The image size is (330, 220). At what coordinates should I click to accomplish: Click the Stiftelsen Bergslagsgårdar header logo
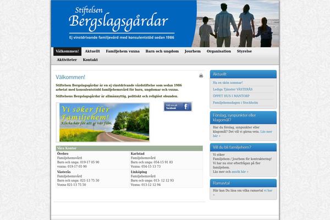(x=118, y=20)
